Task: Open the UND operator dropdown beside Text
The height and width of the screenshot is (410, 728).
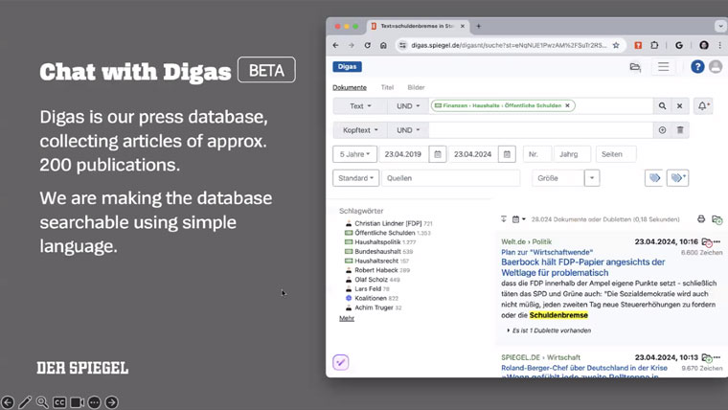Action: click(408, 106)
